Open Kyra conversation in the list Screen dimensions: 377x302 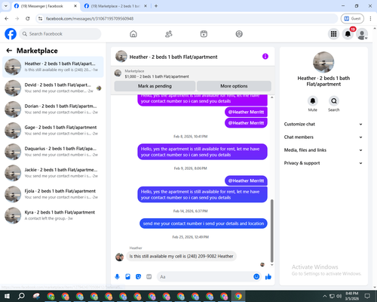(x=53, y=215)
